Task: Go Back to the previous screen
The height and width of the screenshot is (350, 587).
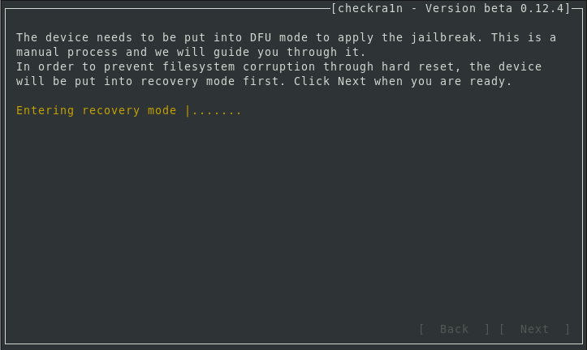Action: tap(454, 329)
